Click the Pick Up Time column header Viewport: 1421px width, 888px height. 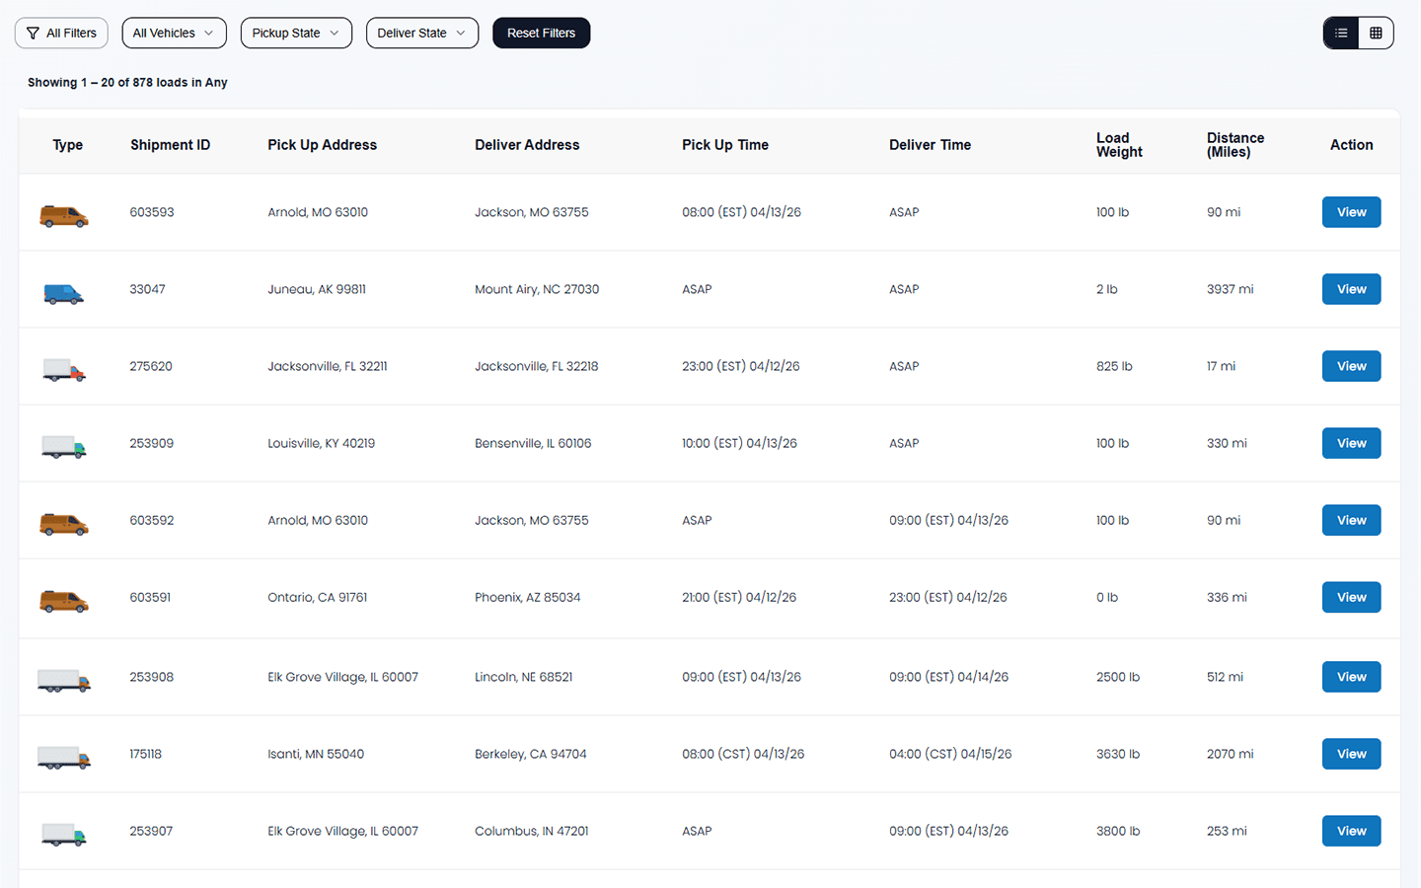pos(724,145)
